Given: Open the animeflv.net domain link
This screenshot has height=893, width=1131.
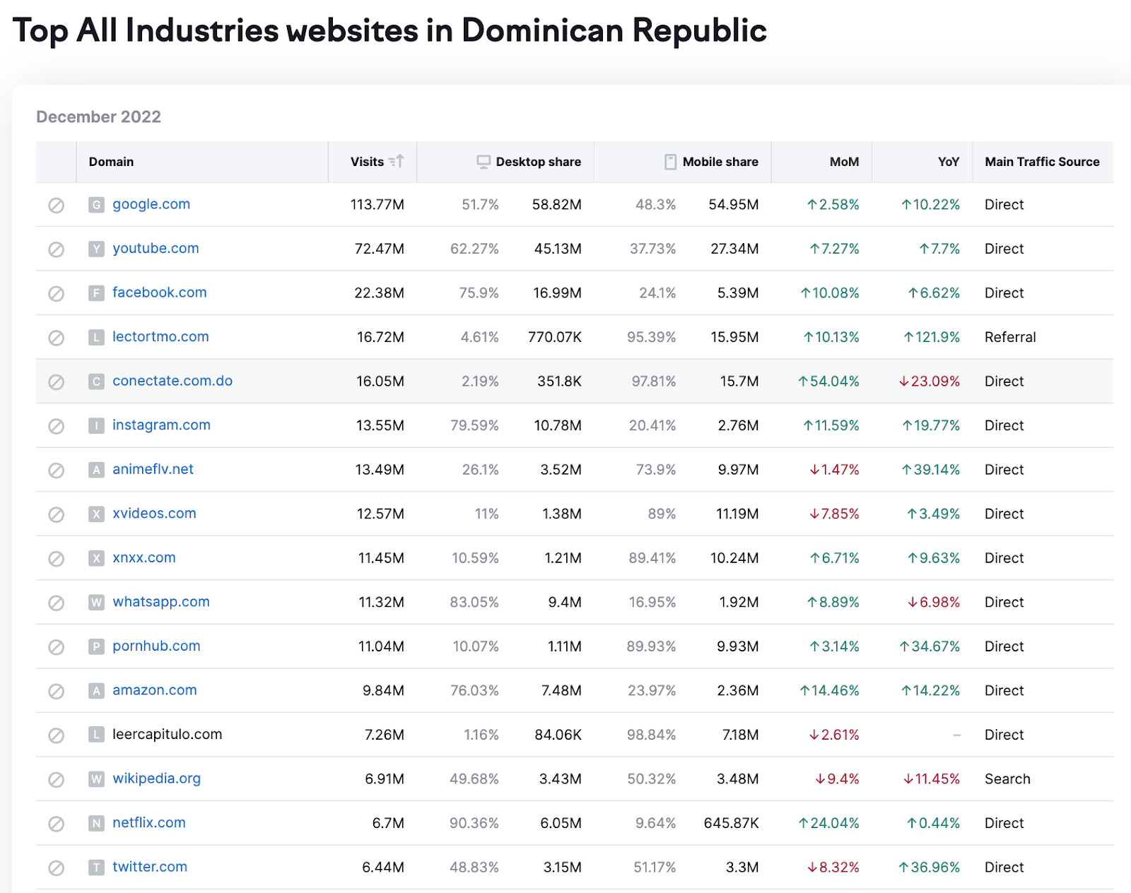Looking at the screenshot, I should (153, 469).
